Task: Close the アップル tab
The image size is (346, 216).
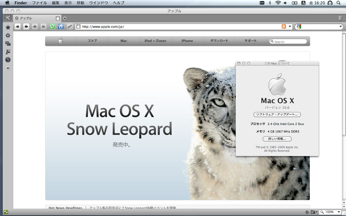Action: [17, 18]
